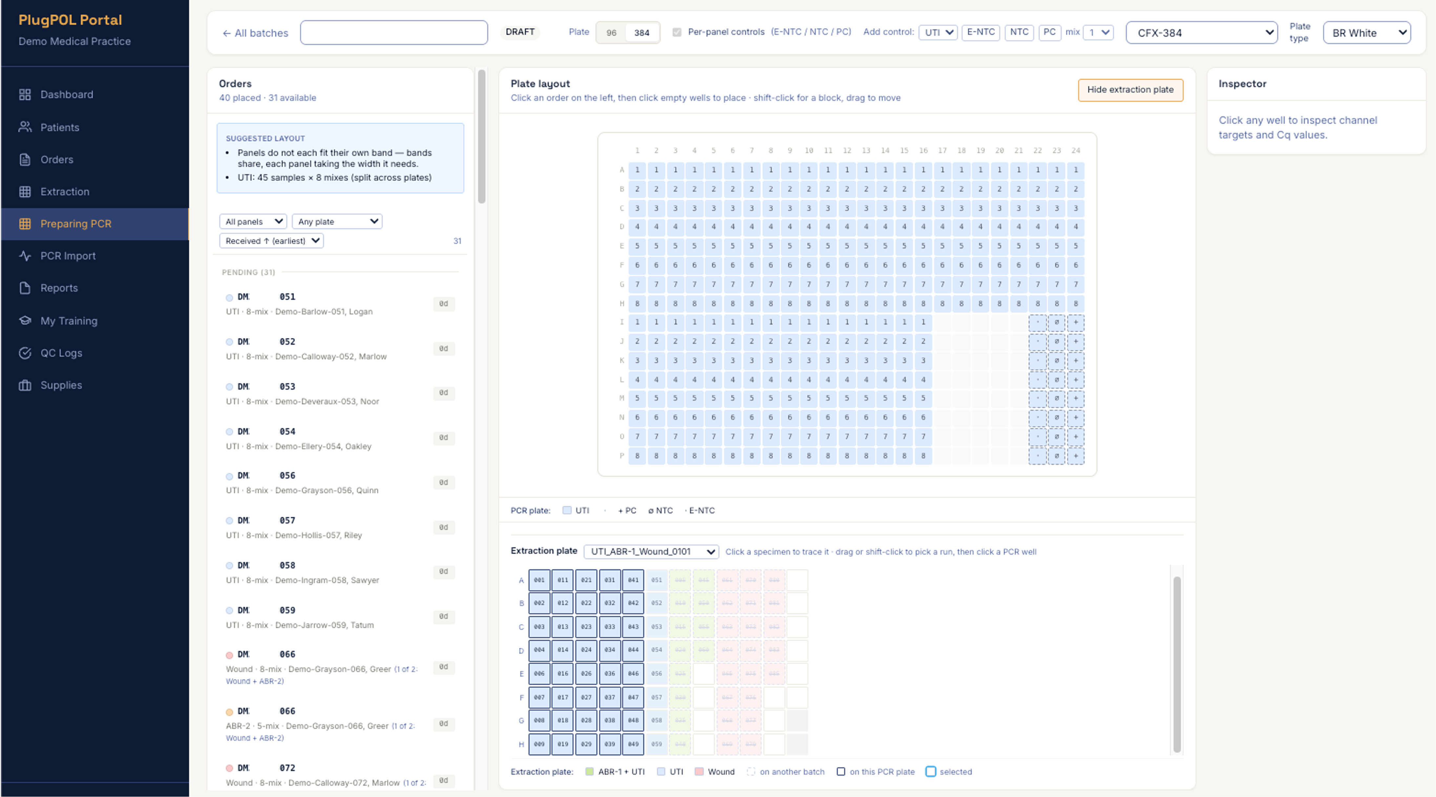Click extraction plate specimen 001
The image size is (1436, 797).
coord(539,580)
